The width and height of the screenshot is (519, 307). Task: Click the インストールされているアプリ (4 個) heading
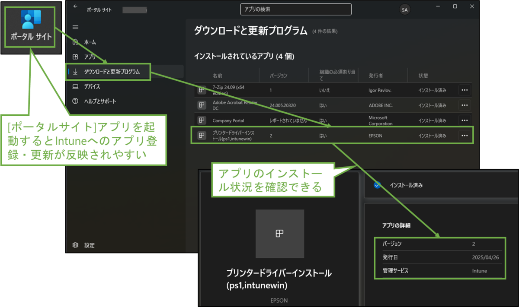(244, 57)
